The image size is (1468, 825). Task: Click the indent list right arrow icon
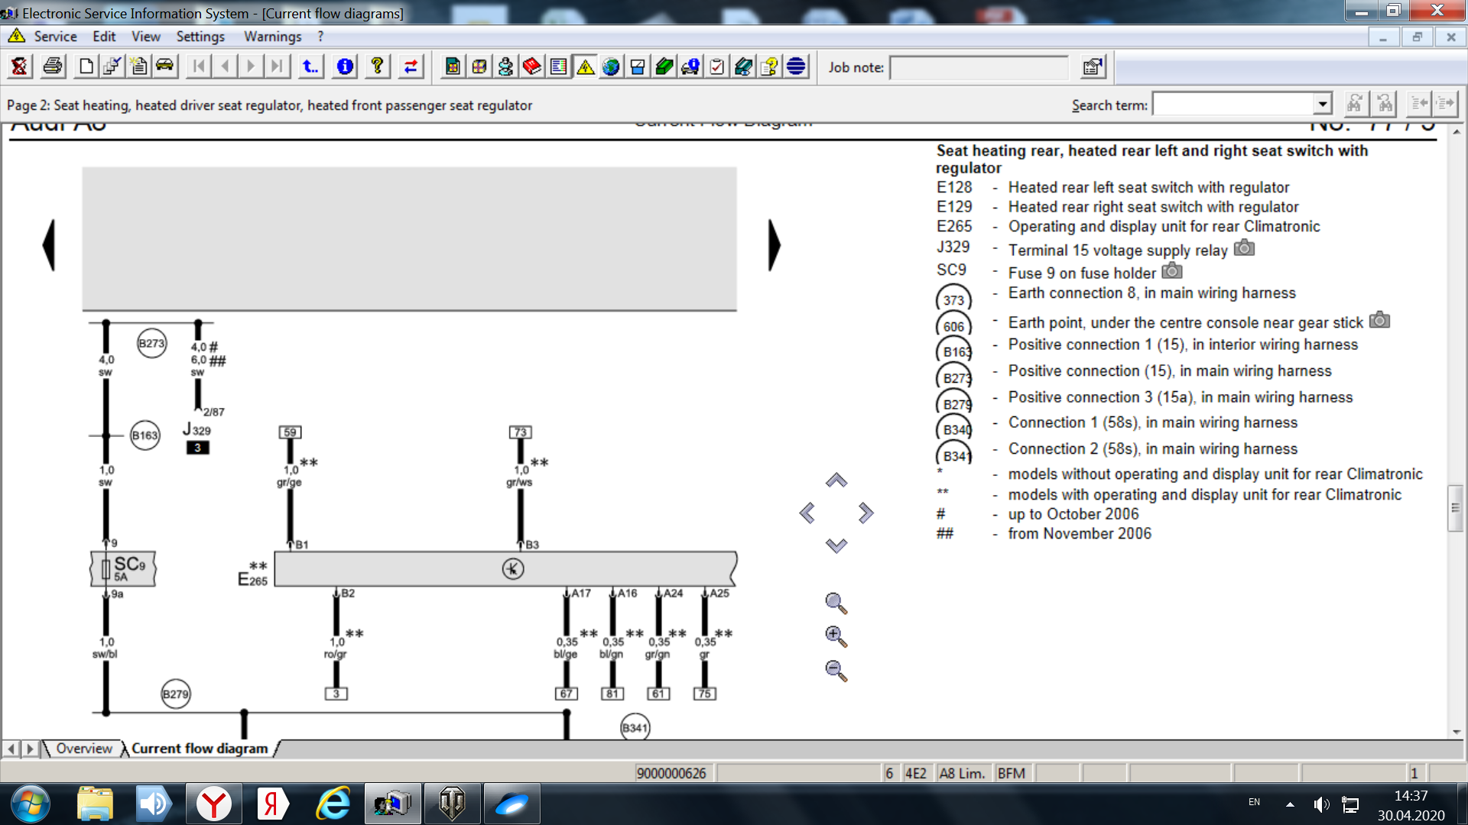click(1445, 104)
